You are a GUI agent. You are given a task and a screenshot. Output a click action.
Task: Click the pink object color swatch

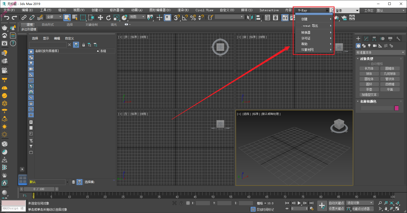[x=396, y=108]
